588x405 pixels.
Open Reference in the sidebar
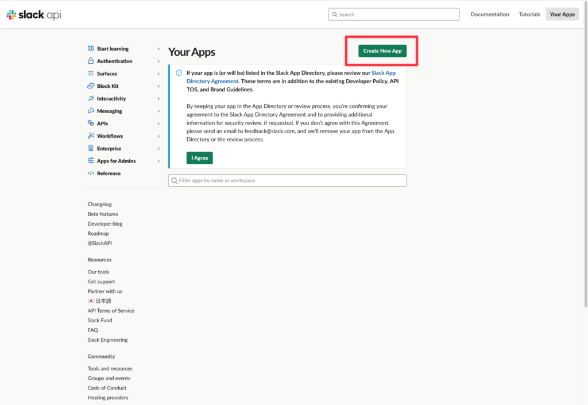pyautogui.click(x=109, y=173)
